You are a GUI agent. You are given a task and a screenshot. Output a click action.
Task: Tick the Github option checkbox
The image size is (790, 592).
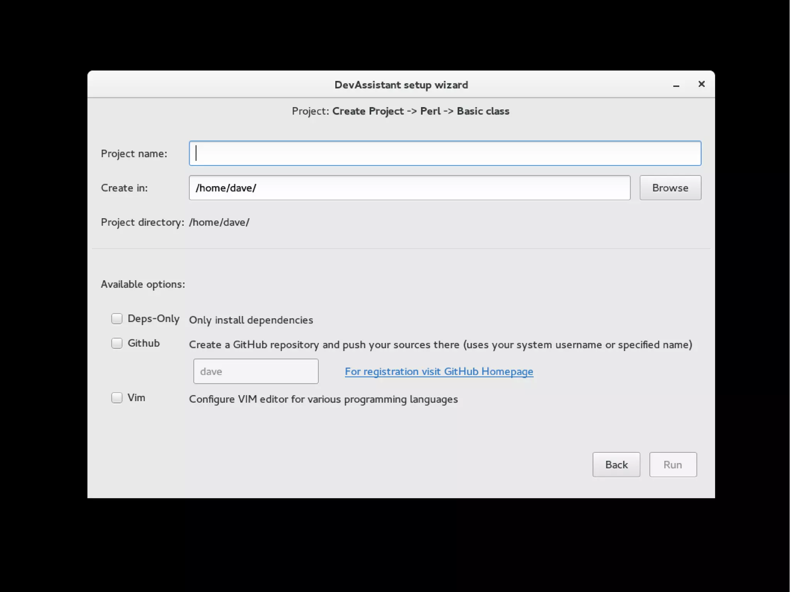117,343
